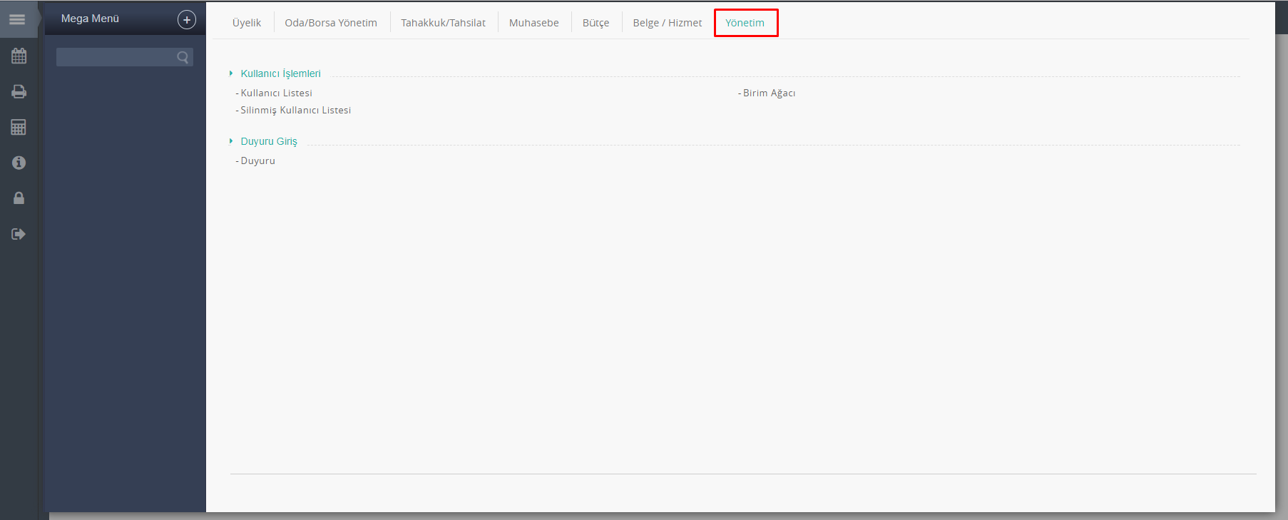
Task: Open the Duyuru Giriş heading
Action: [x=269, y=141]
